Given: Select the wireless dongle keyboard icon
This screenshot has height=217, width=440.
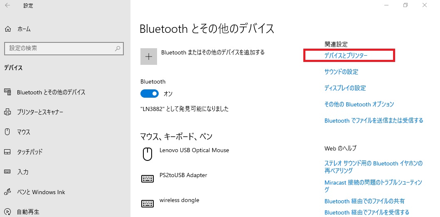Looking at the screenshot, I should 147,204.
